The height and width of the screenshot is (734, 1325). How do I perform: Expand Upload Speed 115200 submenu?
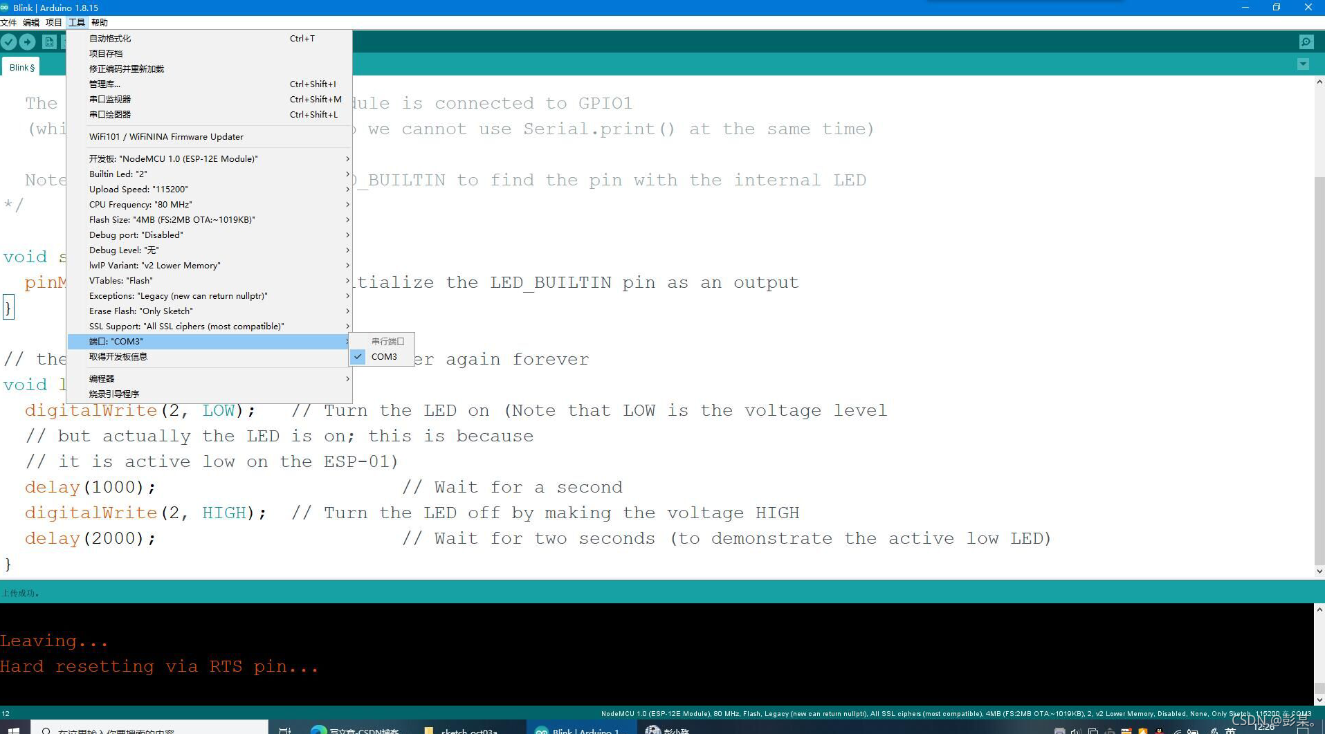point(210,190)
